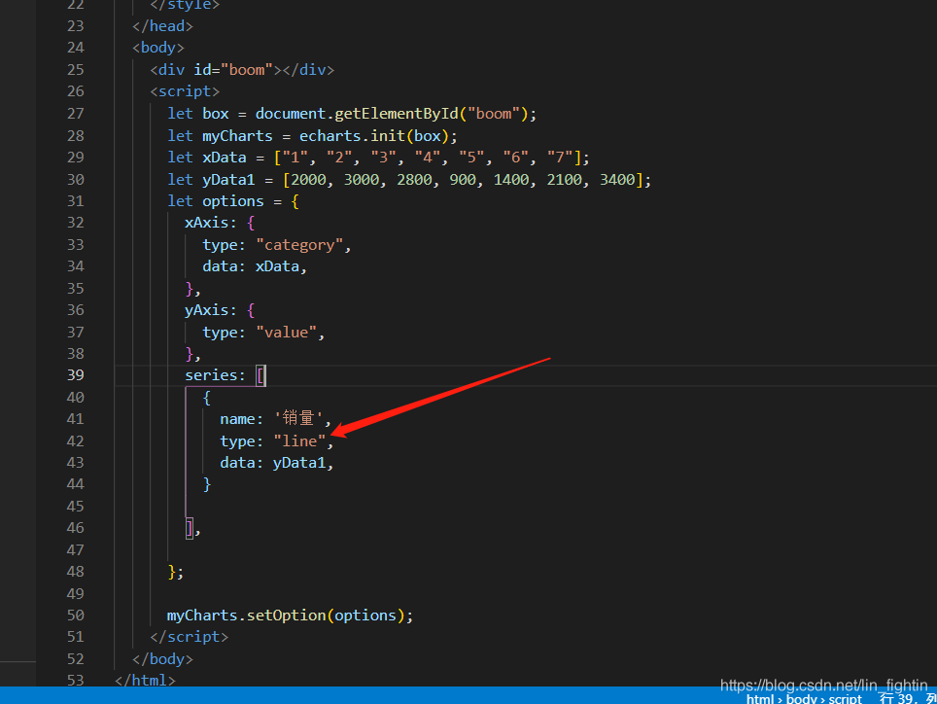Click the line 39 cursor position indicator
The image size is (937, 704).
click(907, 698)
